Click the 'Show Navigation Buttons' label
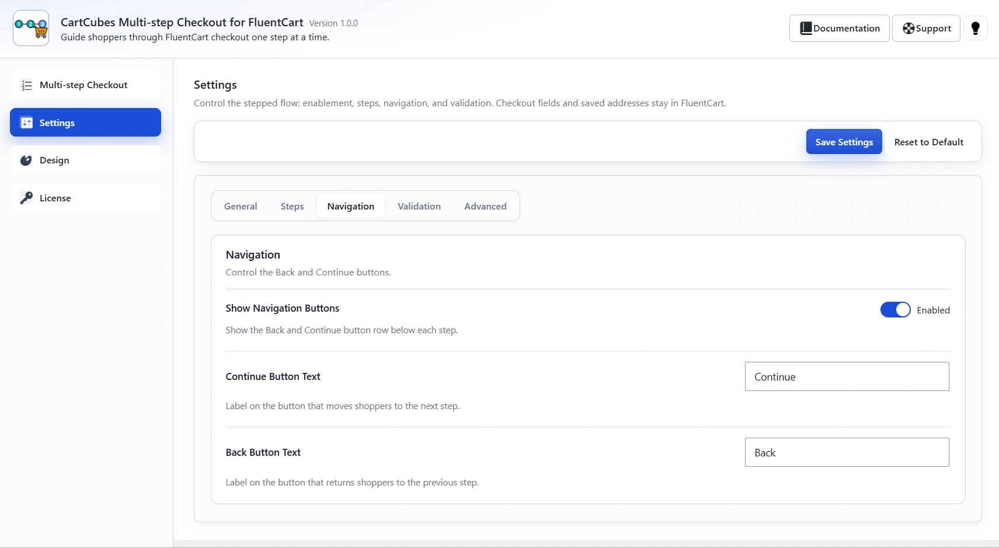 click(283, 308)
